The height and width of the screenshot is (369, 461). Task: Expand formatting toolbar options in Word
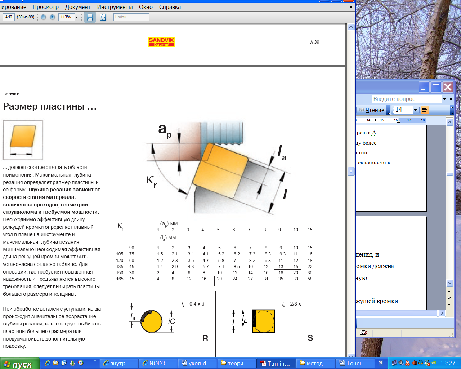point(452,110)
